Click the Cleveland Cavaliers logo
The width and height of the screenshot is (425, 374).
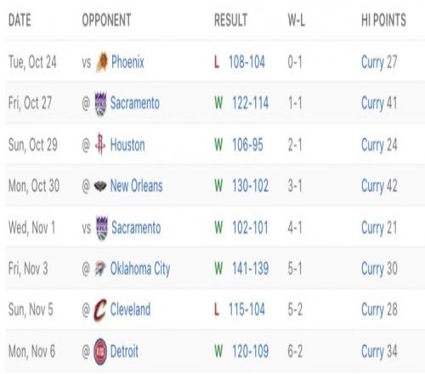pos(100,310)
